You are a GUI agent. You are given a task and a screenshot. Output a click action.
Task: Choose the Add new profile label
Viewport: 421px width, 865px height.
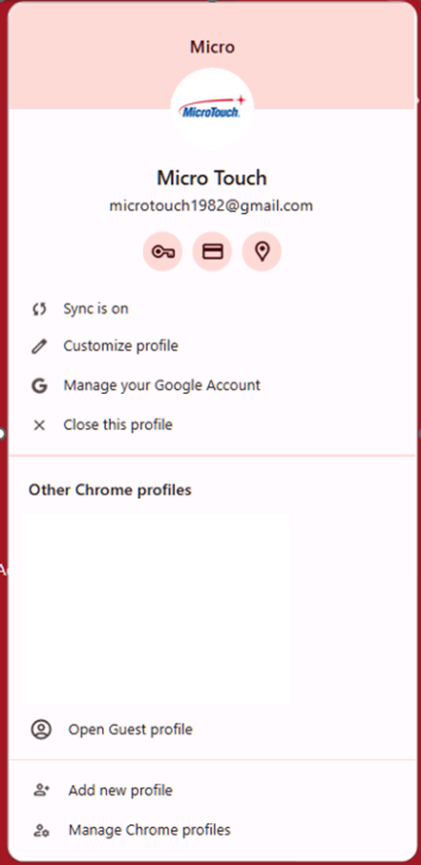click(121, 790)
